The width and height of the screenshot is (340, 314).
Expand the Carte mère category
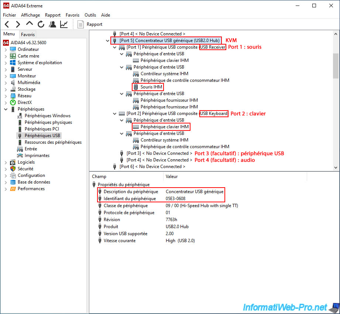click(x=6, y=56)
